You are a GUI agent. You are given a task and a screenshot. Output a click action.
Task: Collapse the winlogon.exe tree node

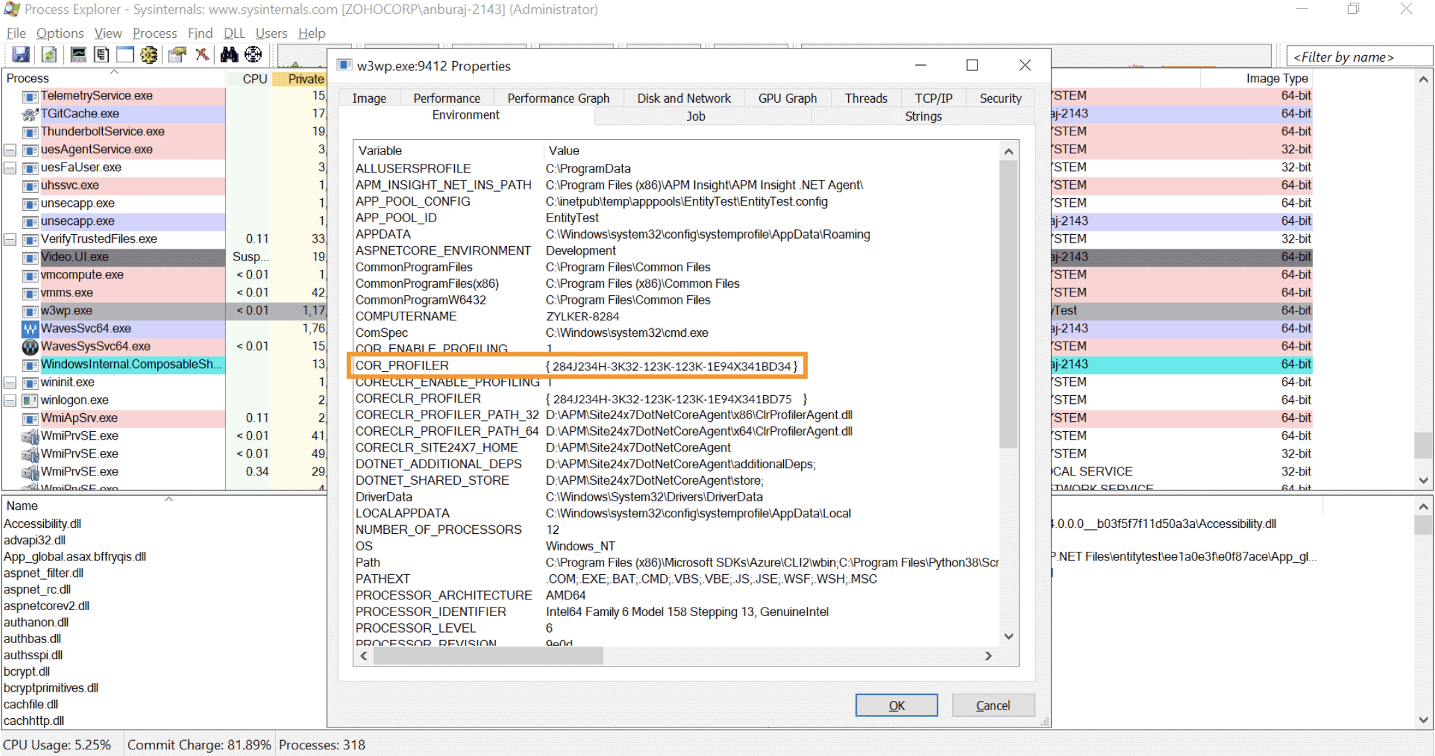click(x=11, y=401)
